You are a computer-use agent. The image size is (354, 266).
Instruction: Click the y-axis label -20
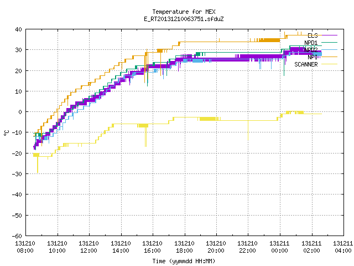[17, 154]
